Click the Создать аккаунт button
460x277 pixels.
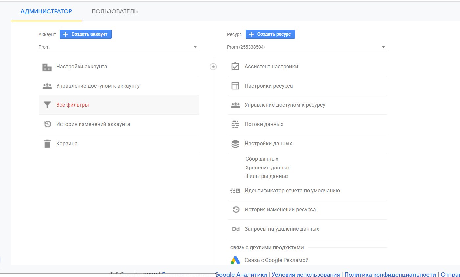(86, 34)
